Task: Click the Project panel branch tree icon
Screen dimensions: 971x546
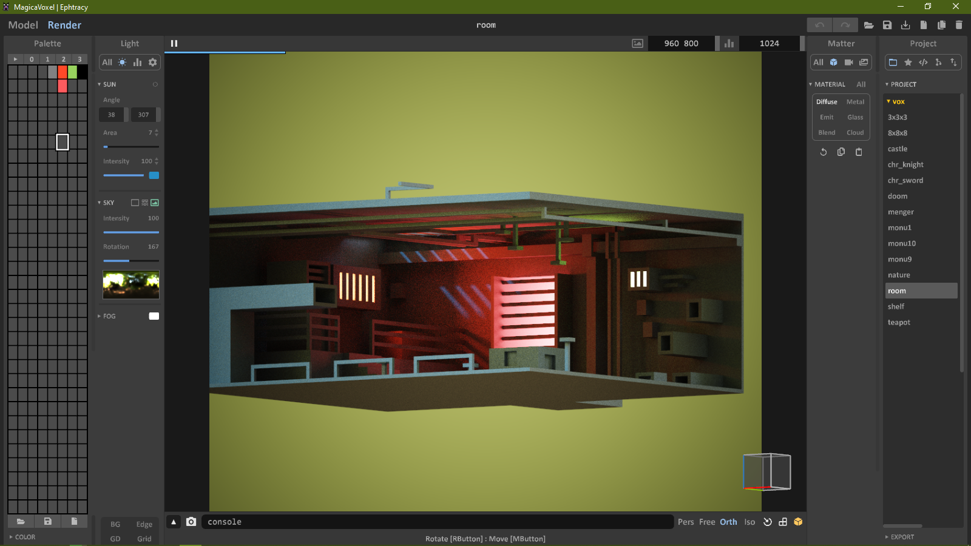Action: coord(938,62)
